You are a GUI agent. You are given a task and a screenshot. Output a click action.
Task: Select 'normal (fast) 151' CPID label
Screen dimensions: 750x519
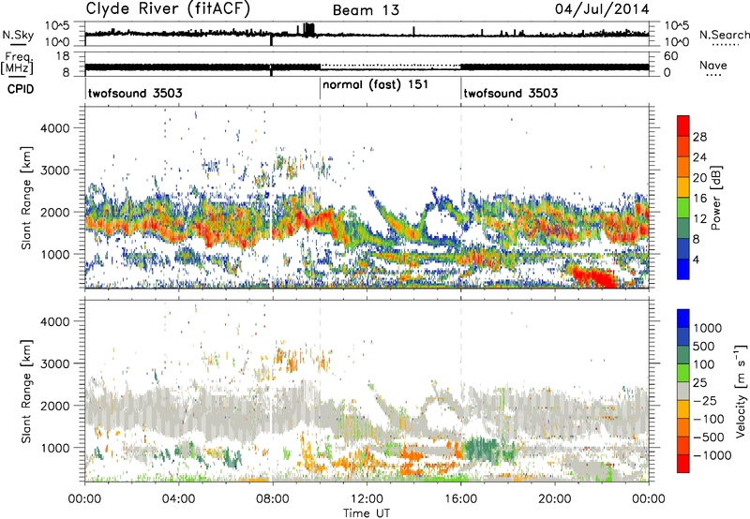point(376,85)
